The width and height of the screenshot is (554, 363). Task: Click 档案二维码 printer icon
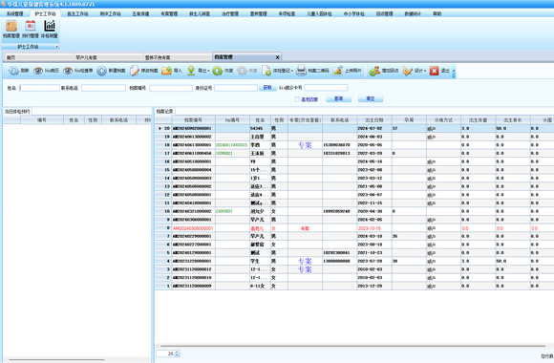coord(301,71)
